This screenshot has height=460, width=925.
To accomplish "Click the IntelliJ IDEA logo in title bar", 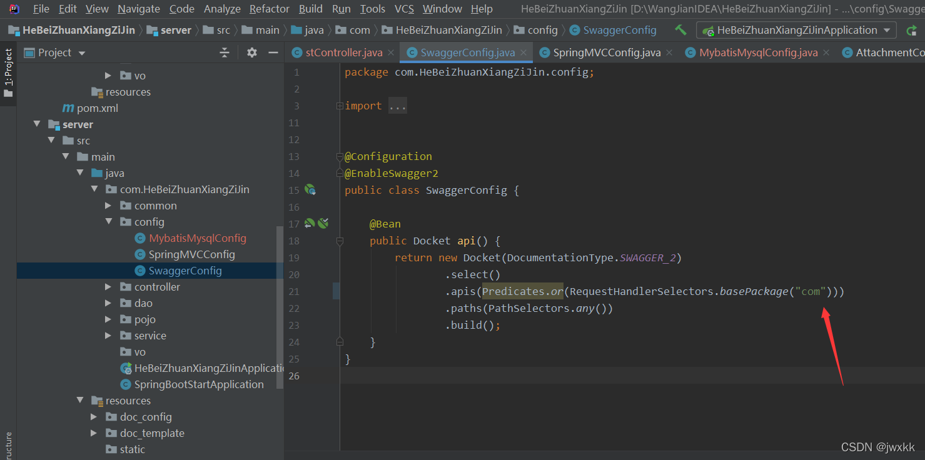I will 14,9.
